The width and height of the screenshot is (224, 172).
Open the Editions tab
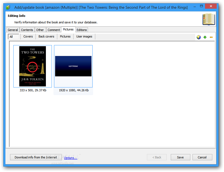pyautogui.click(x=82, y=30)
